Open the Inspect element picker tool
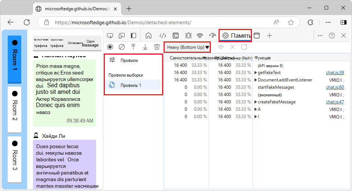352x191 pixels. pos(110,36)
